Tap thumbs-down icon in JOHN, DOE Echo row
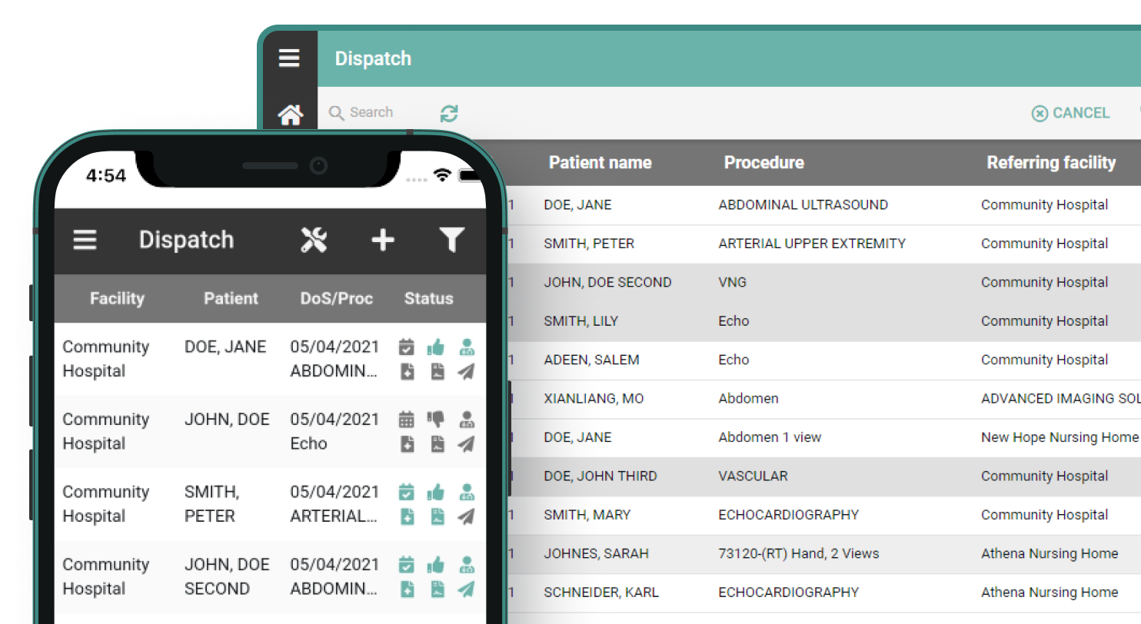 (x=436, y=420)
